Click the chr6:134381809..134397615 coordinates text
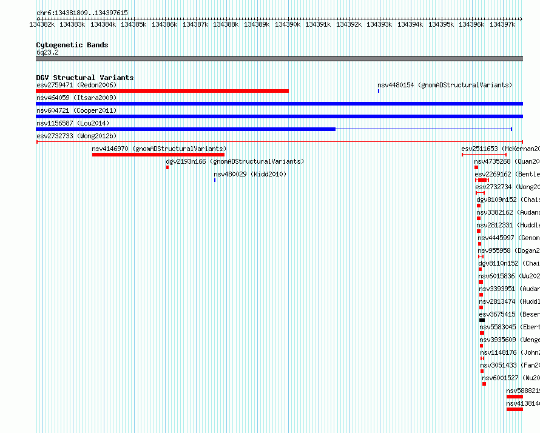This screenshot has height=433, width=540. click(x=82, y=13)
